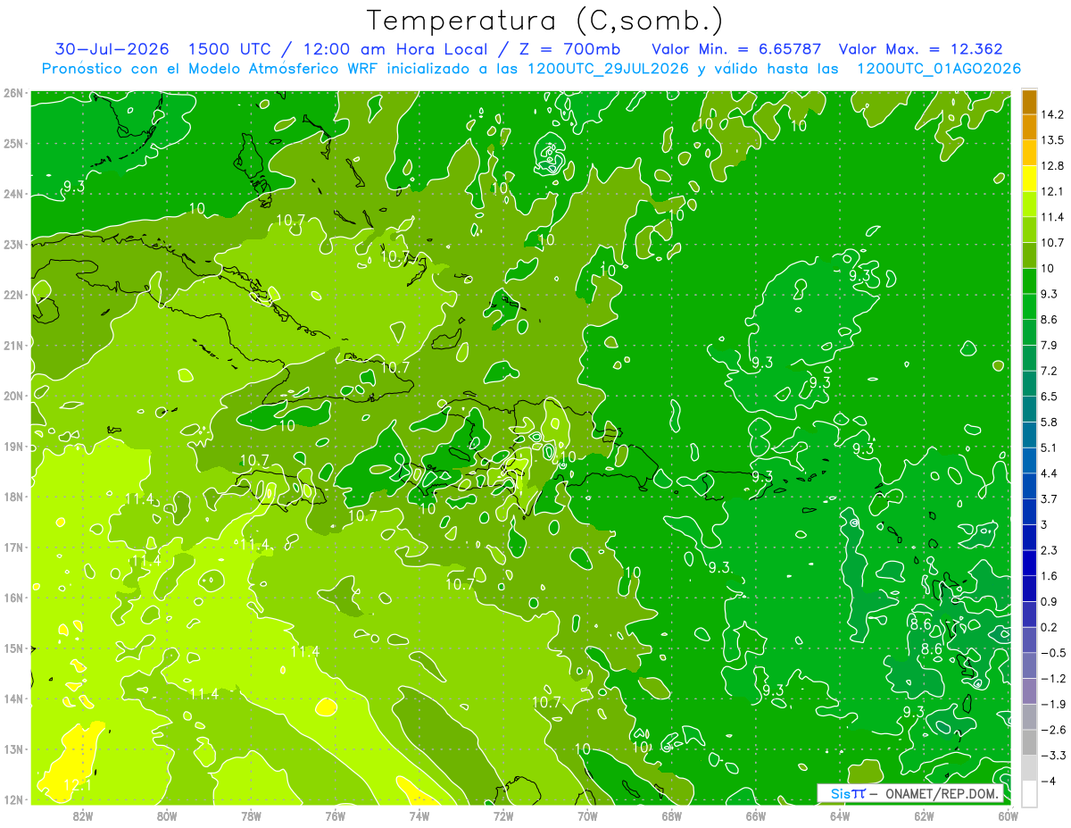Click the orange swatch between 13.5 and 14.2

coord(1029,127)
